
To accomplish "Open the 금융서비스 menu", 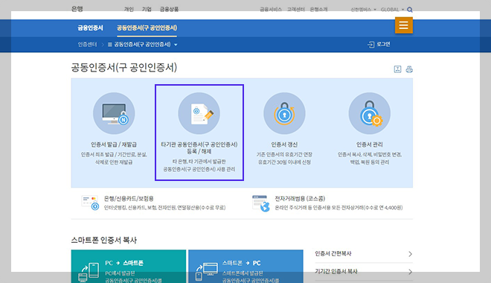I will point(271,10).
